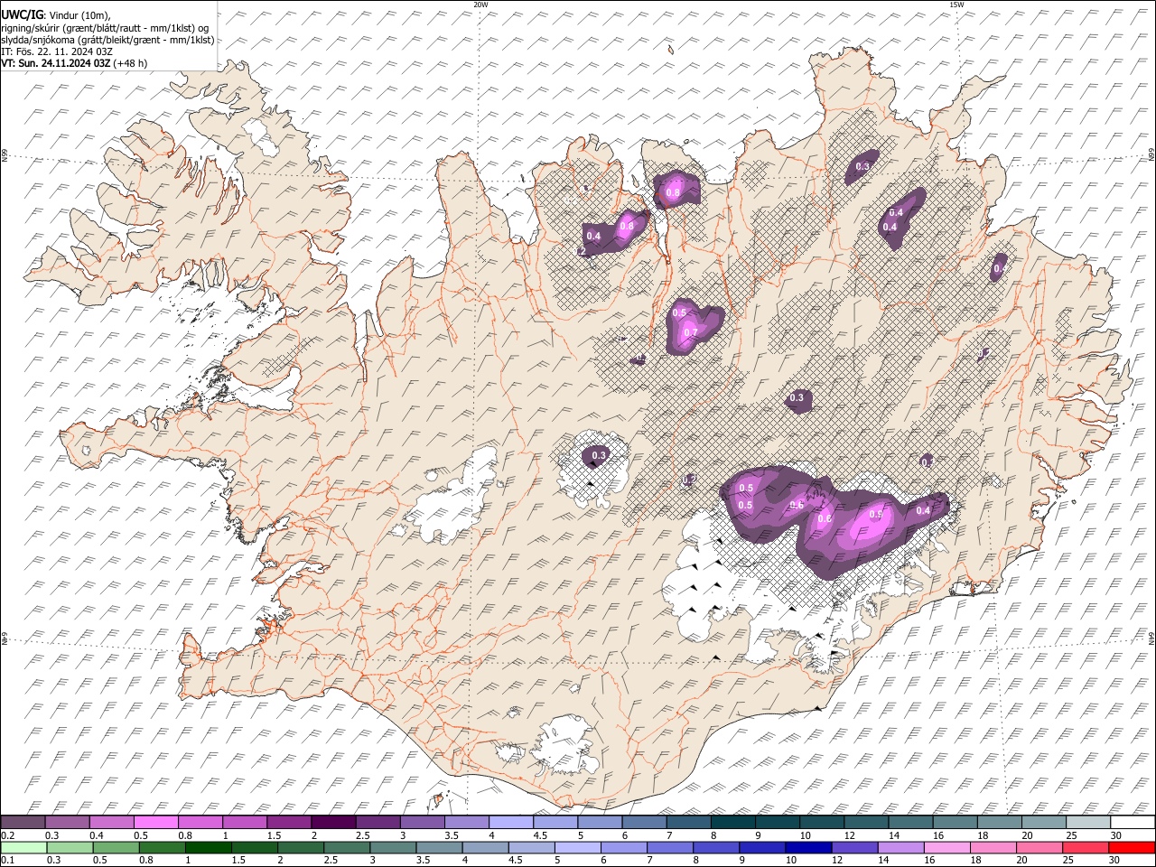Select the VT: Sun. 24.11.2024 03Z line
This screenshot has height=867, width=1156.
74,63
